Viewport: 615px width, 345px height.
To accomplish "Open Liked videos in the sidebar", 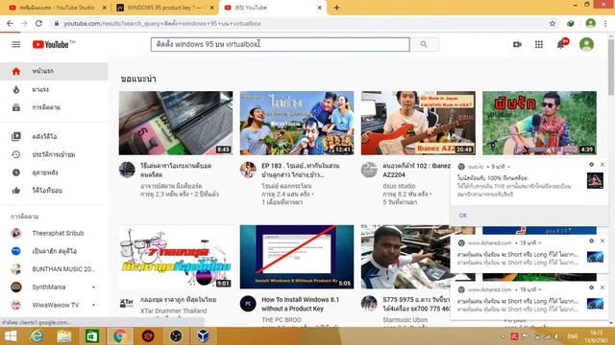I will [x=54, y=191].
